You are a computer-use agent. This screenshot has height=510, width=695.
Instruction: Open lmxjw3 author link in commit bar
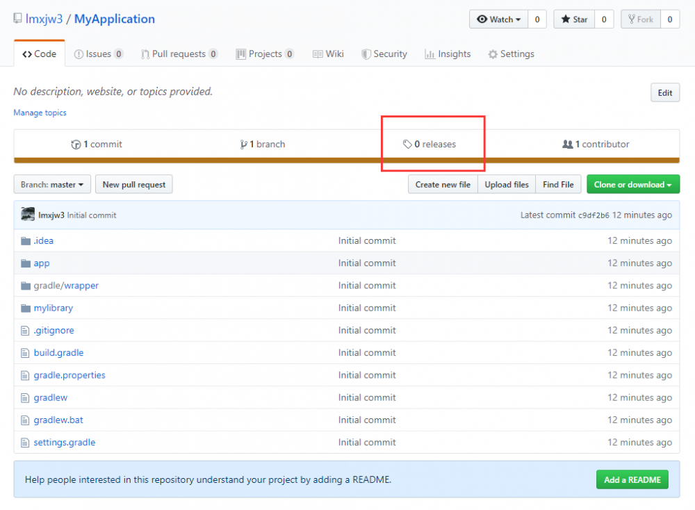pyautogui.click(x=51, y=215)
